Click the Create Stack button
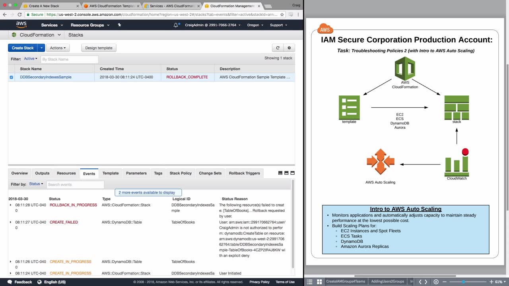 click(x=23, y=48)
